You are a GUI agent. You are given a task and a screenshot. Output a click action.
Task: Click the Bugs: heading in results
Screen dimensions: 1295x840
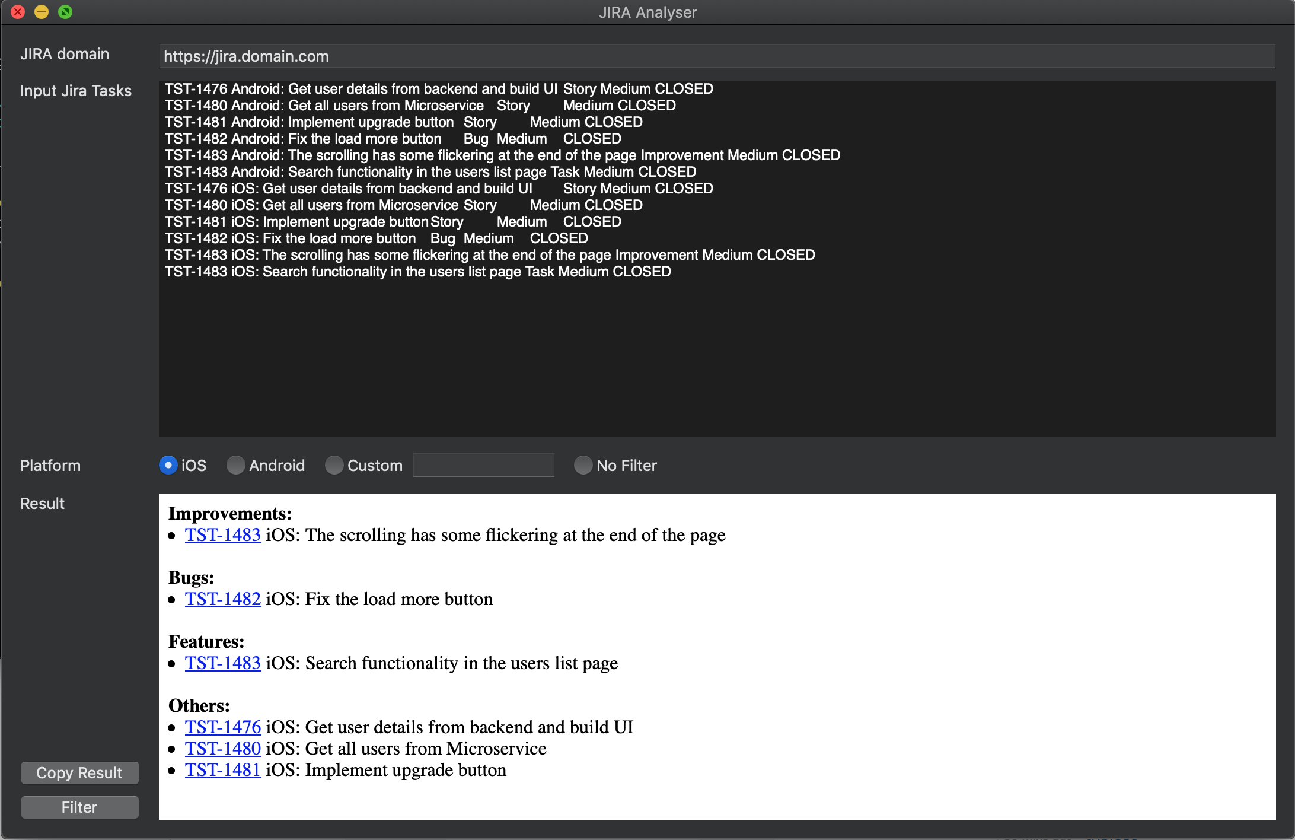[x=191, y=578]
